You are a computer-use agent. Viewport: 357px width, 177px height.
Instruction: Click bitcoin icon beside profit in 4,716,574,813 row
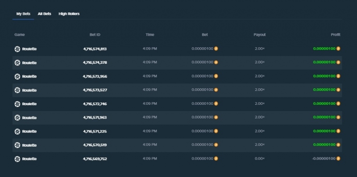coord(338,49)
